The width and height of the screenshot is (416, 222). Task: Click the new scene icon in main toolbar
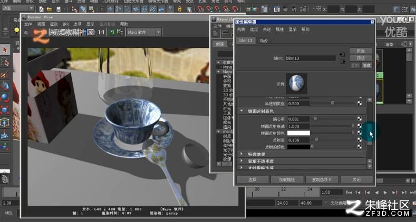[41, 9]
